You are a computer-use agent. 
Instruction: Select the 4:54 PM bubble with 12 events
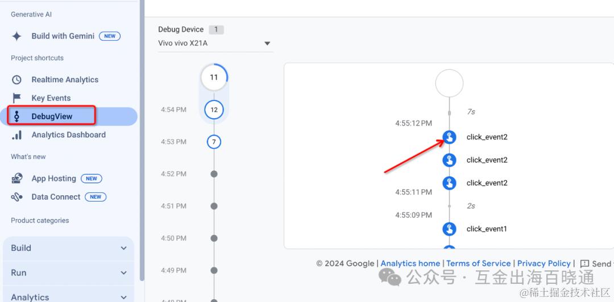[x=214, y=110]
